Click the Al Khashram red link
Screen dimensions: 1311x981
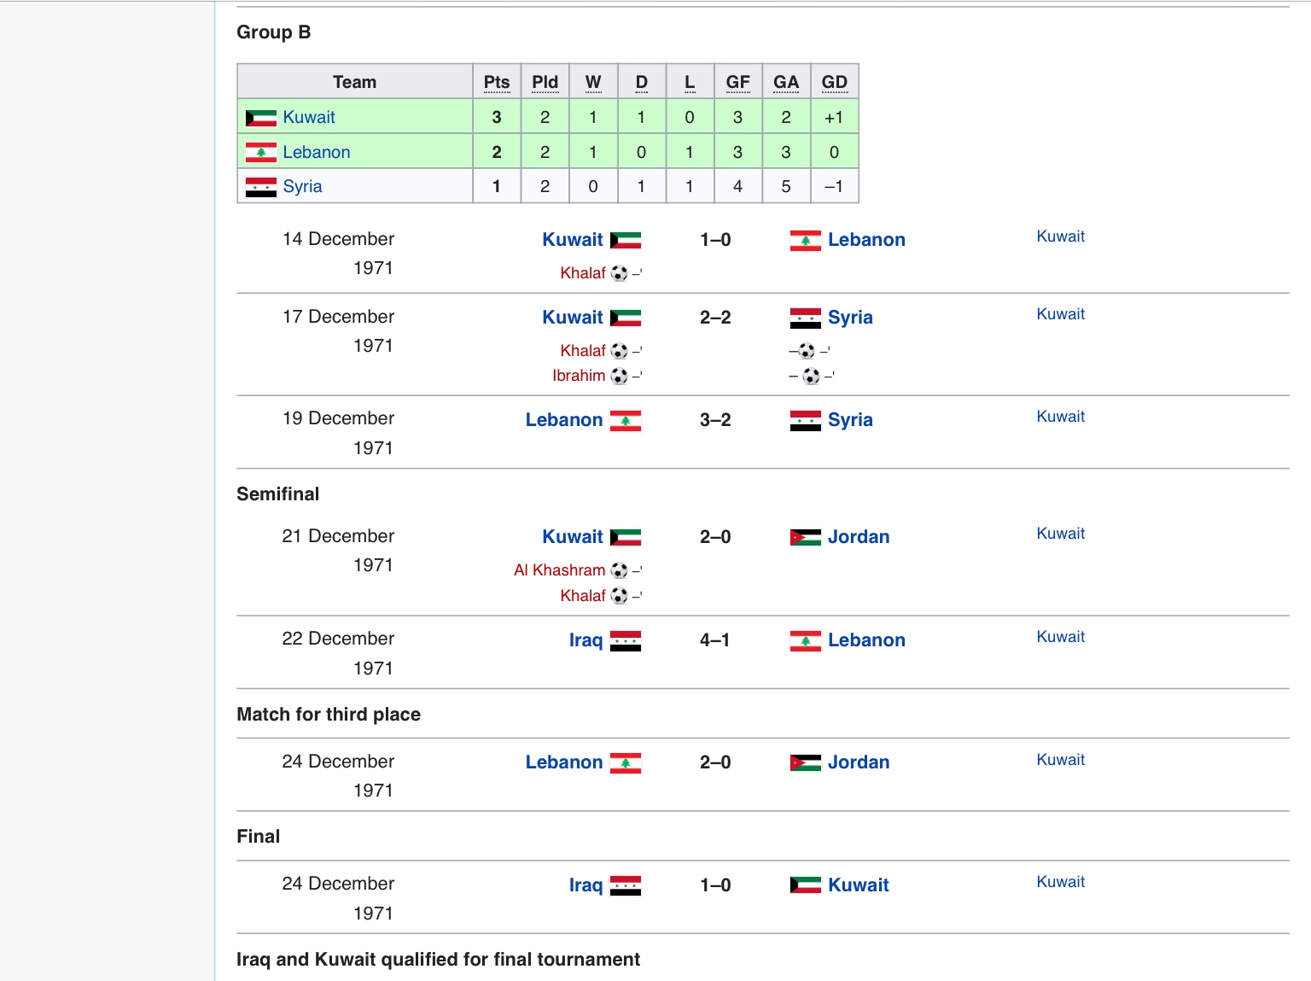pos(559,570)
